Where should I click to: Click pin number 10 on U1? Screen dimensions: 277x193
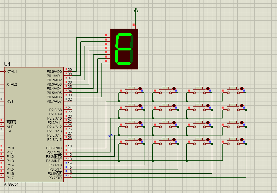tap(70, 146)
